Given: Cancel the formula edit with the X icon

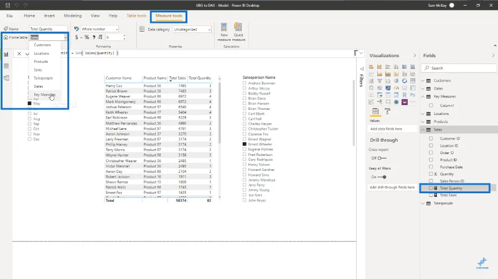Looking at the screenshot, I should pos(19,53).
